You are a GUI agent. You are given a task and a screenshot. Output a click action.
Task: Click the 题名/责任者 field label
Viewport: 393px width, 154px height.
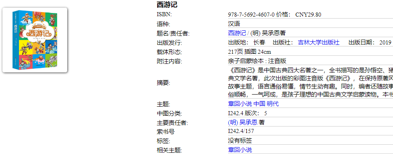click(x=173, y=33)
